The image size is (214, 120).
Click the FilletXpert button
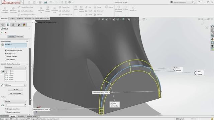tap(19, 36)
